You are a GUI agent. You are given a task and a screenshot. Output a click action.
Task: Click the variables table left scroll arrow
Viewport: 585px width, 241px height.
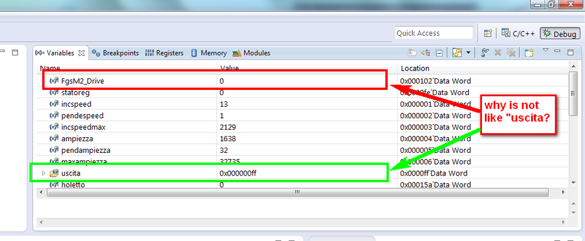(x=42, y=193)
